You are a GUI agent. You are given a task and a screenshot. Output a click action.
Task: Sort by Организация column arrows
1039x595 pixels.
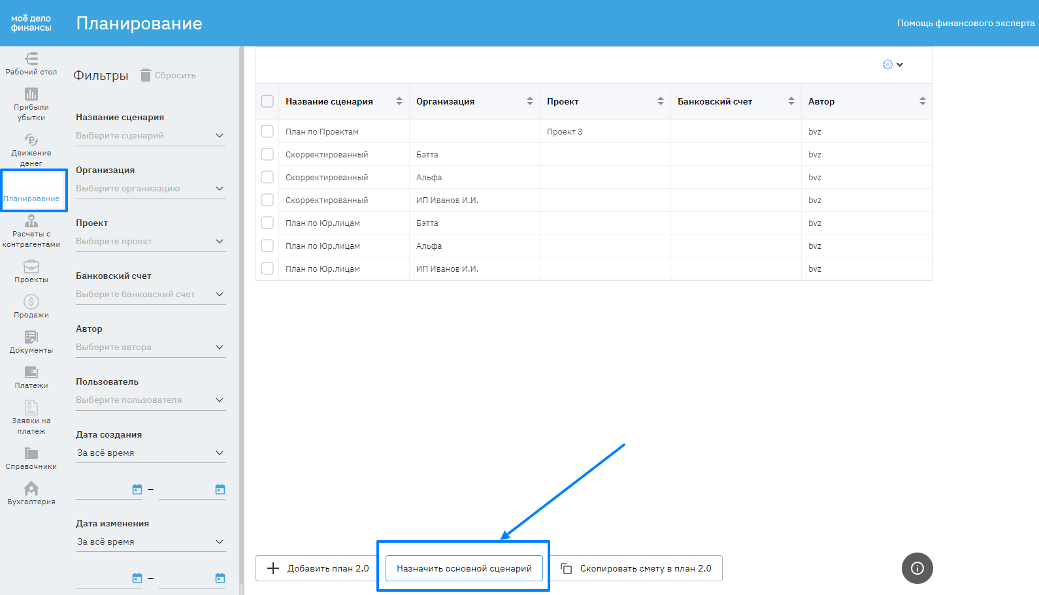click(x=530, y=101)
